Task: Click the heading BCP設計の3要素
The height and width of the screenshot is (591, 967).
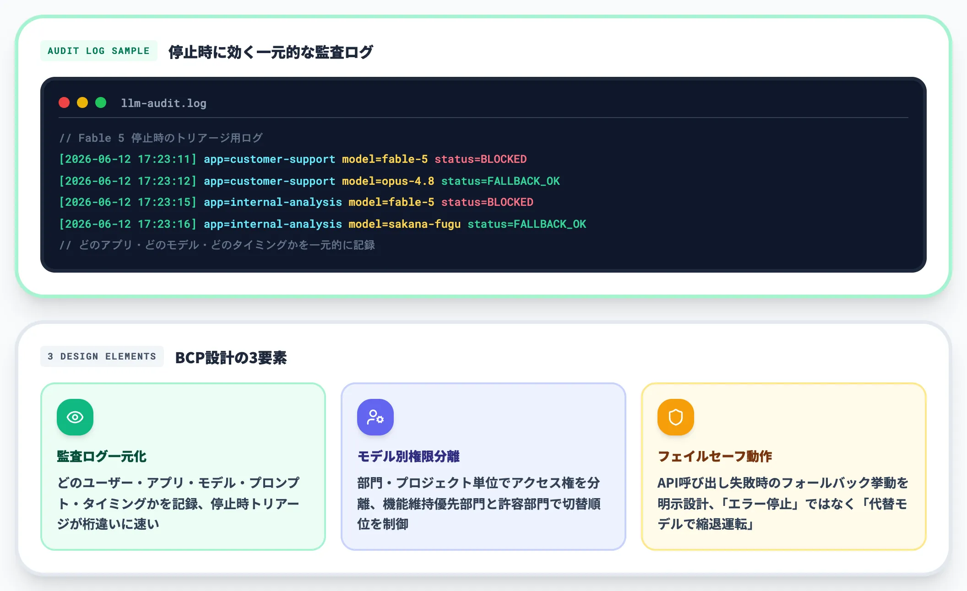Action: tap(231, 358)
